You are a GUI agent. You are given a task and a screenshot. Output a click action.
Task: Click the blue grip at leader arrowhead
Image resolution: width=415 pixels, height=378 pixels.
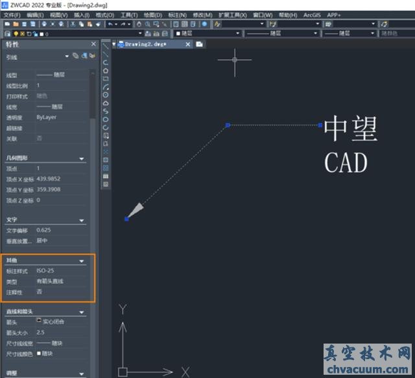(126, 219)
